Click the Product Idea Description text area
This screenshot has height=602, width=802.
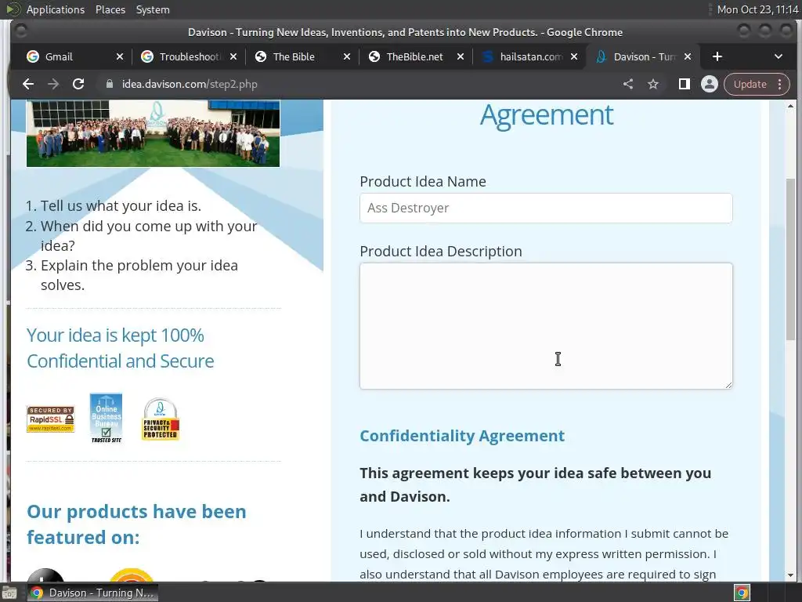[546, 326]
